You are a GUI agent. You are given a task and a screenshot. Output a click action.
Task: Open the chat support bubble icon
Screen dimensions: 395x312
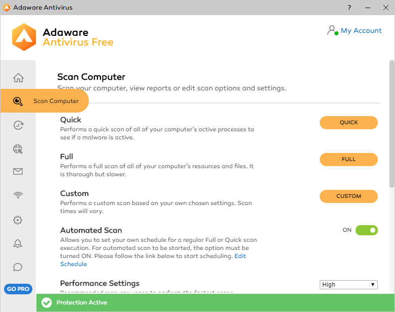point(18,267)
